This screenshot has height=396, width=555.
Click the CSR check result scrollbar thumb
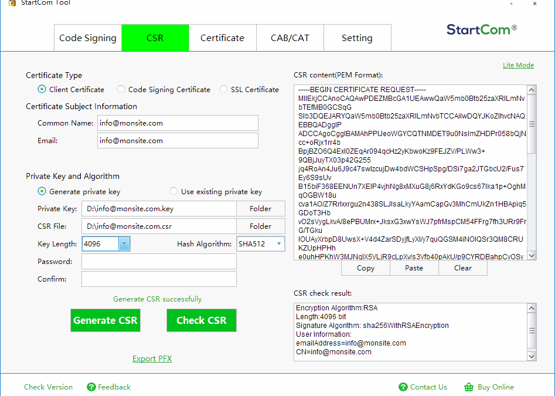(532, 330)
